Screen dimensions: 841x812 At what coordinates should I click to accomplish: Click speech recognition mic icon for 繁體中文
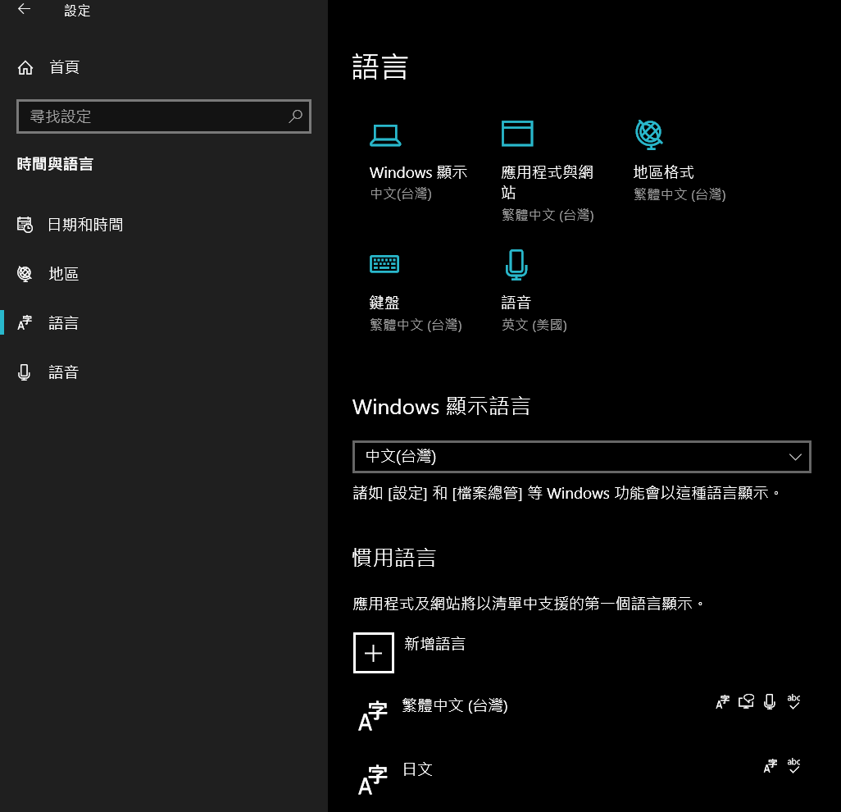click(770, 702)
